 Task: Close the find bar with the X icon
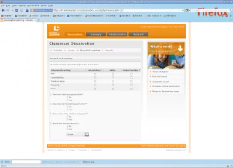click(2, 162)
